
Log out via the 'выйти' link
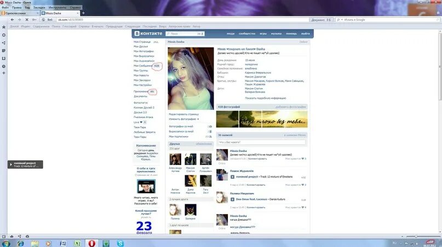tap(305, 33)
